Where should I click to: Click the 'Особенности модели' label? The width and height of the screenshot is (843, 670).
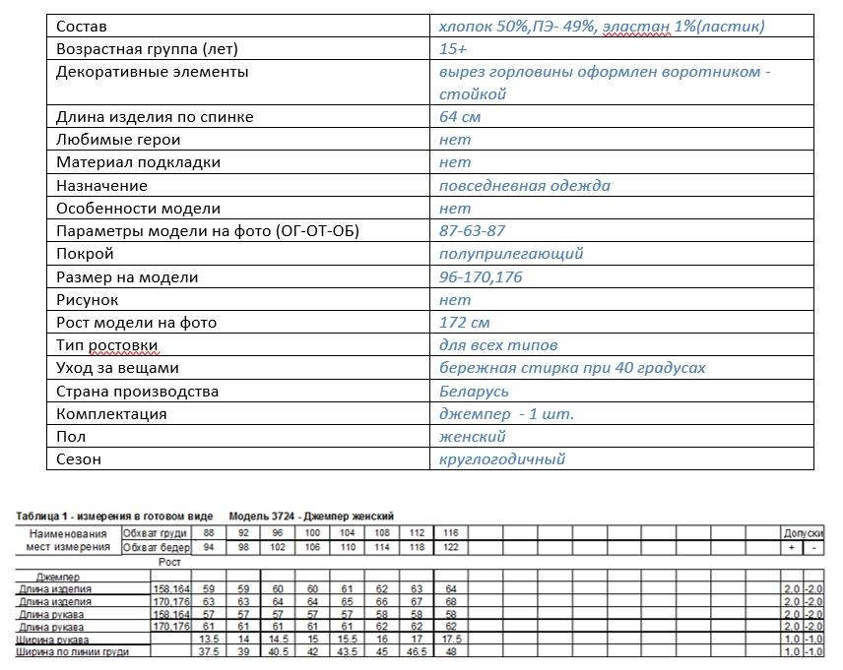[138, 209]
